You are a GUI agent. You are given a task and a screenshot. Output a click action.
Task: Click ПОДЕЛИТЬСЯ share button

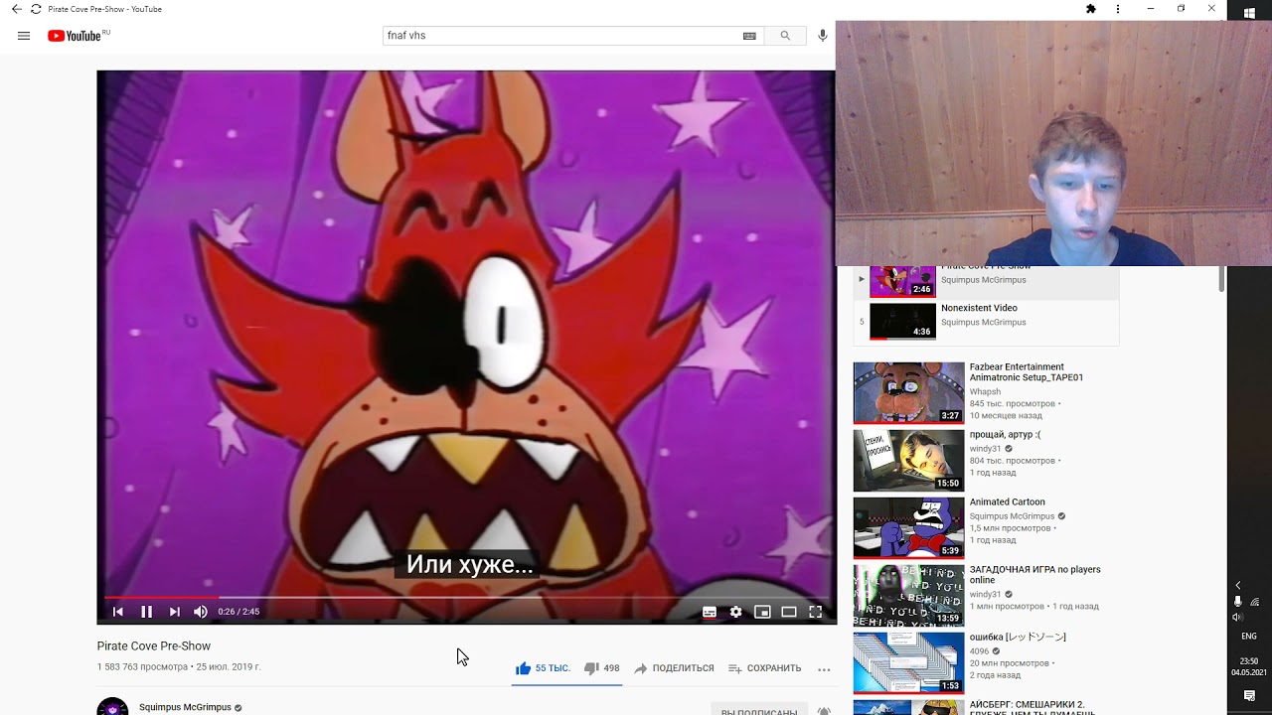[x=674, y=668]
